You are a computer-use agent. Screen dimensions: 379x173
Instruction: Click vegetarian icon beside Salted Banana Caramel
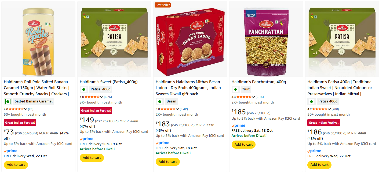click(x=8, y=101)
